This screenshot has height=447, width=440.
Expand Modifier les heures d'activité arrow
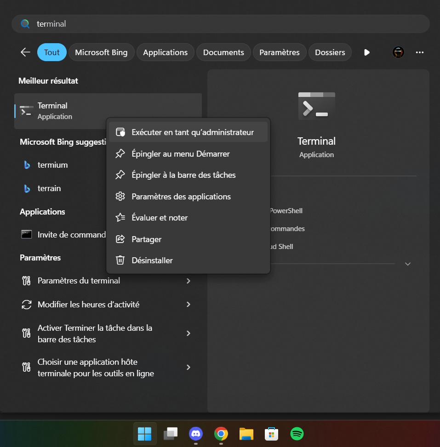[x=188, y=305]
